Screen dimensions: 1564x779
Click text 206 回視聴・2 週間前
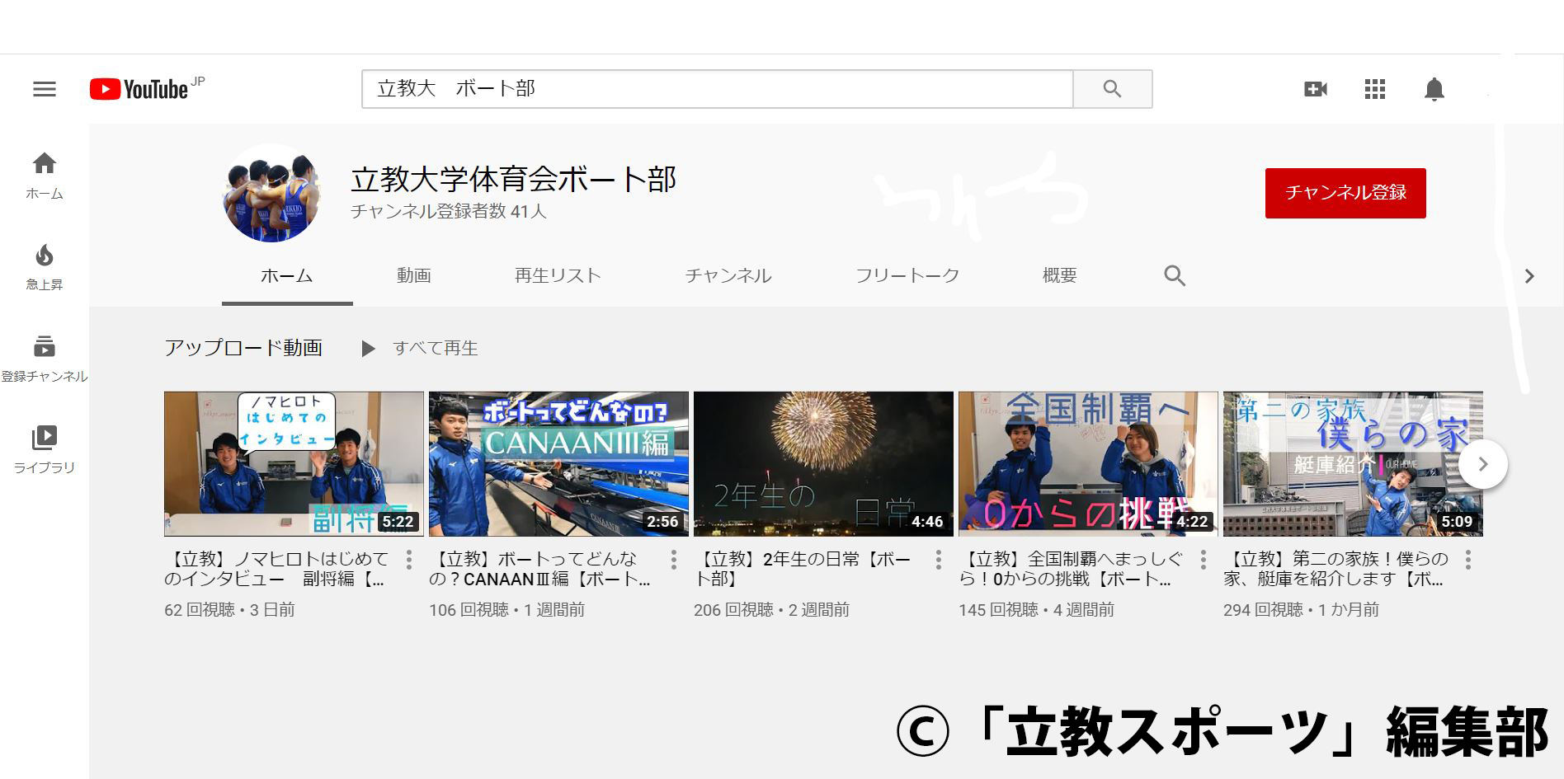(x=771, y=610)
